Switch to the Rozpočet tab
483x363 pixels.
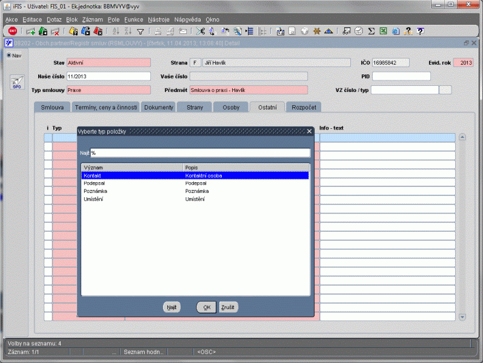pyautogui.click(x=304, y=107)
